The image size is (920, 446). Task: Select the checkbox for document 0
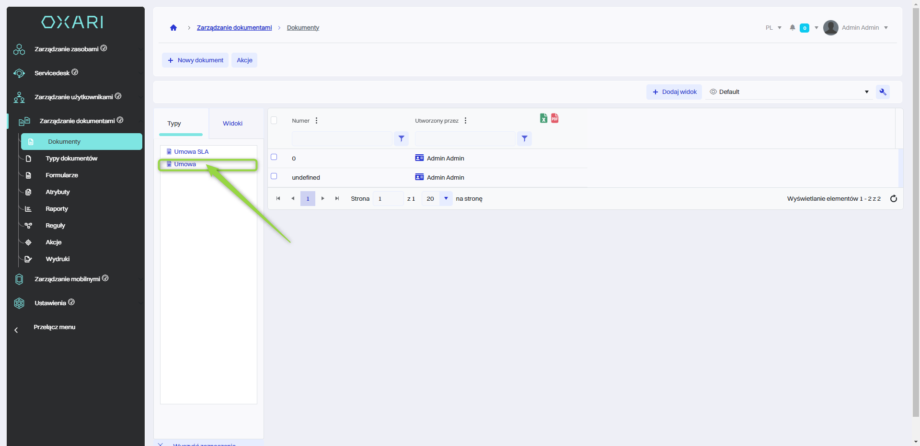[x=274, y=157]
